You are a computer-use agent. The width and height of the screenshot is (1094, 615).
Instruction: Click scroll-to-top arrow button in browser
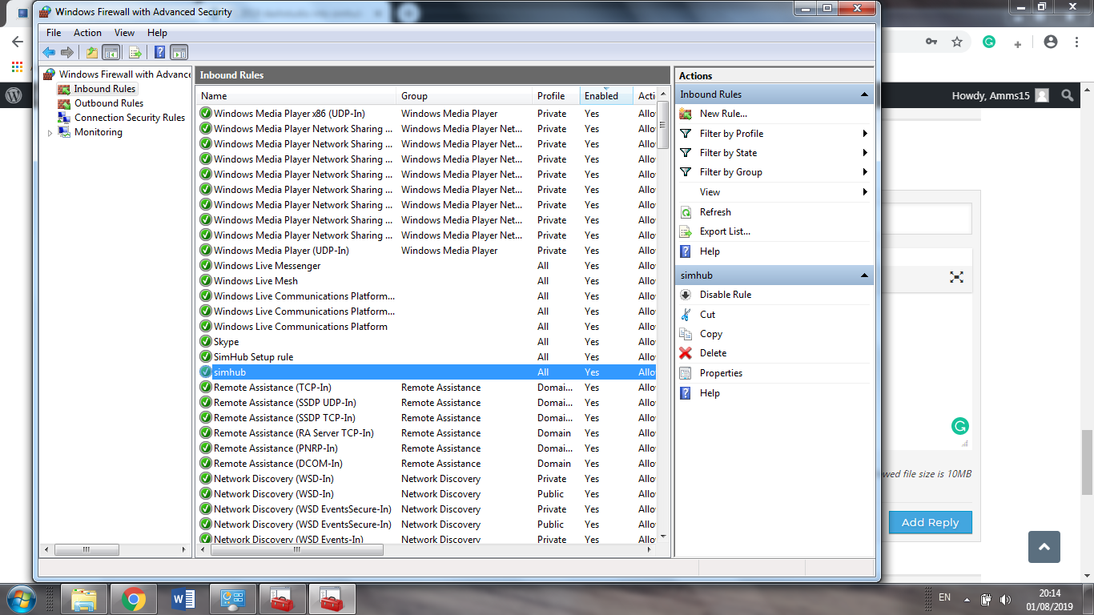pos(1044,547)
